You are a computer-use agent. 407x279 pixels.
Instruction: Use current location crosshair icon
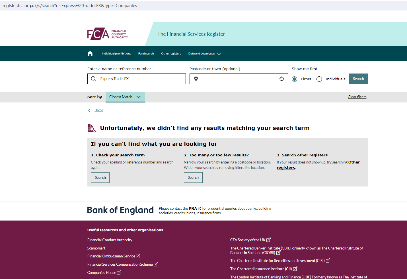pyautogui.click(x=281, y=79)
